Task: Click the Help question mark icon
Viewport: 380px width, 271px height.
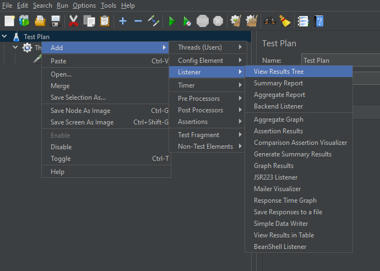Action: click(x=319, y=21)
